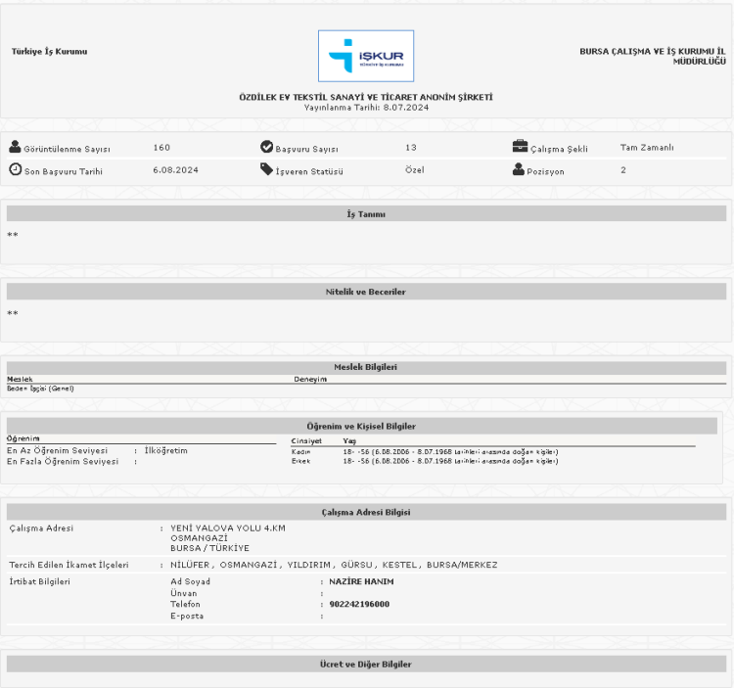Click the Beden İşçisi (Genel) occupation entry
The height and width of the screenshot is (688, 734).
point(40,389)
